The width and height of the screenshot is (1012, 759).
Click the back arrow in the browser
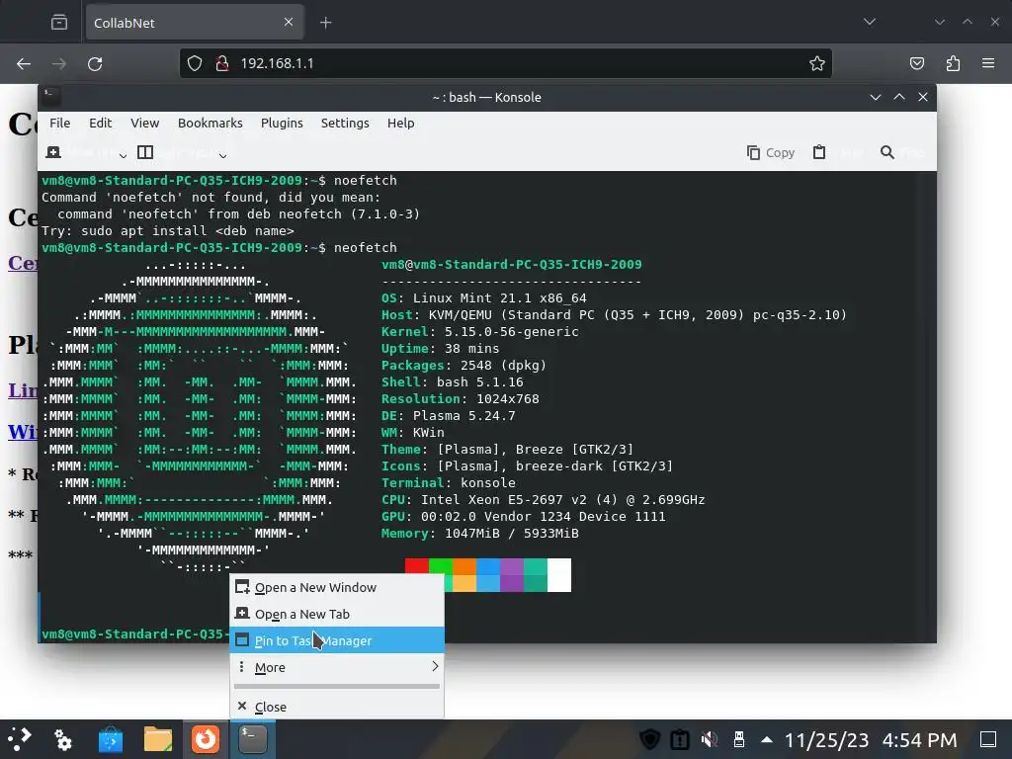(x=24, y=63)
